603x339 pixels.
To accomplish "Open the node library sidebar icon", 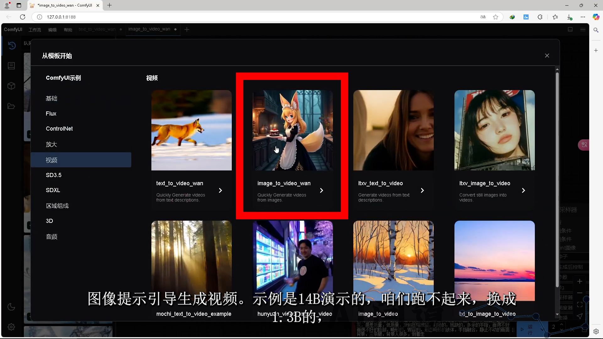I will (11, 66).
